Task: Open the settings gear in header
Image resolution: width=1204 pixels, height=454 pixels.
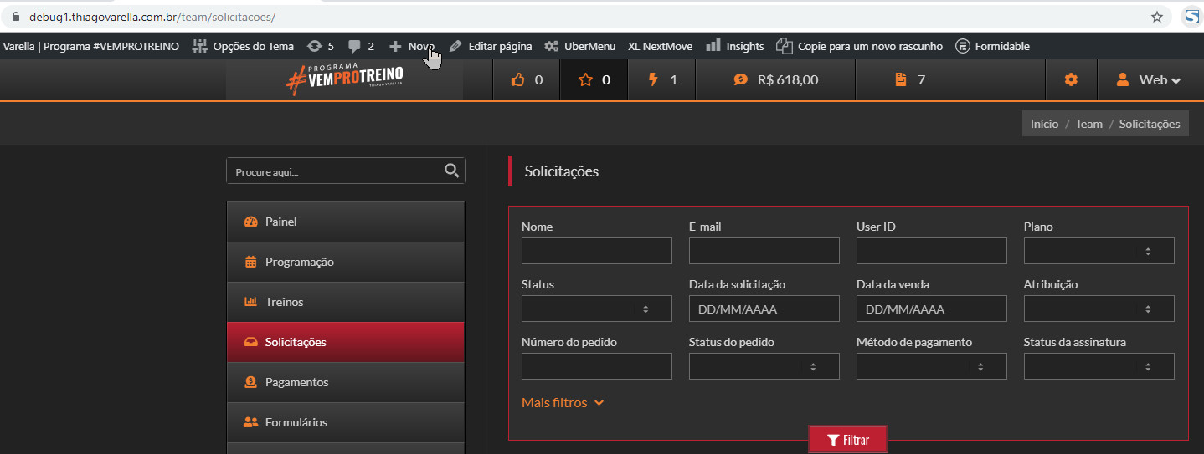Action: [1071, 80]
